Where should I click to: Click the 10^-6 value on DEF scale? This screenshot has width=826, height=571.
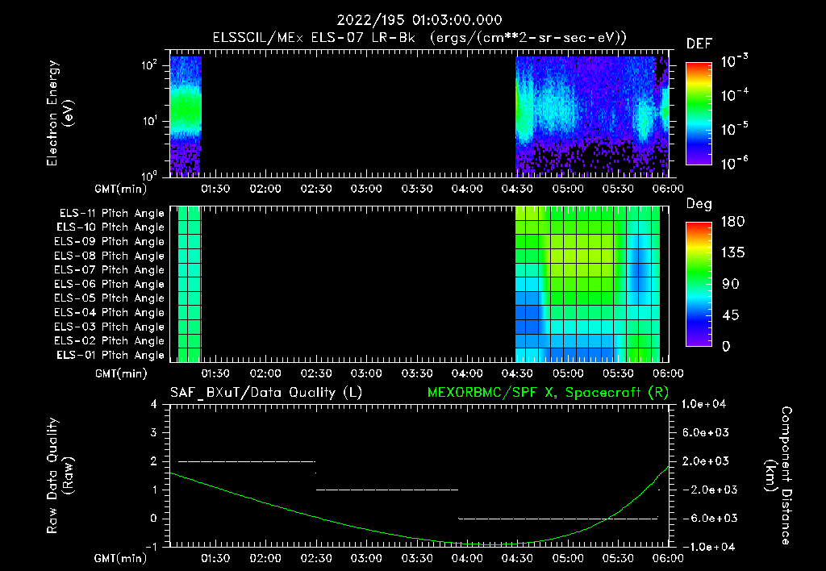coord(734,163)
